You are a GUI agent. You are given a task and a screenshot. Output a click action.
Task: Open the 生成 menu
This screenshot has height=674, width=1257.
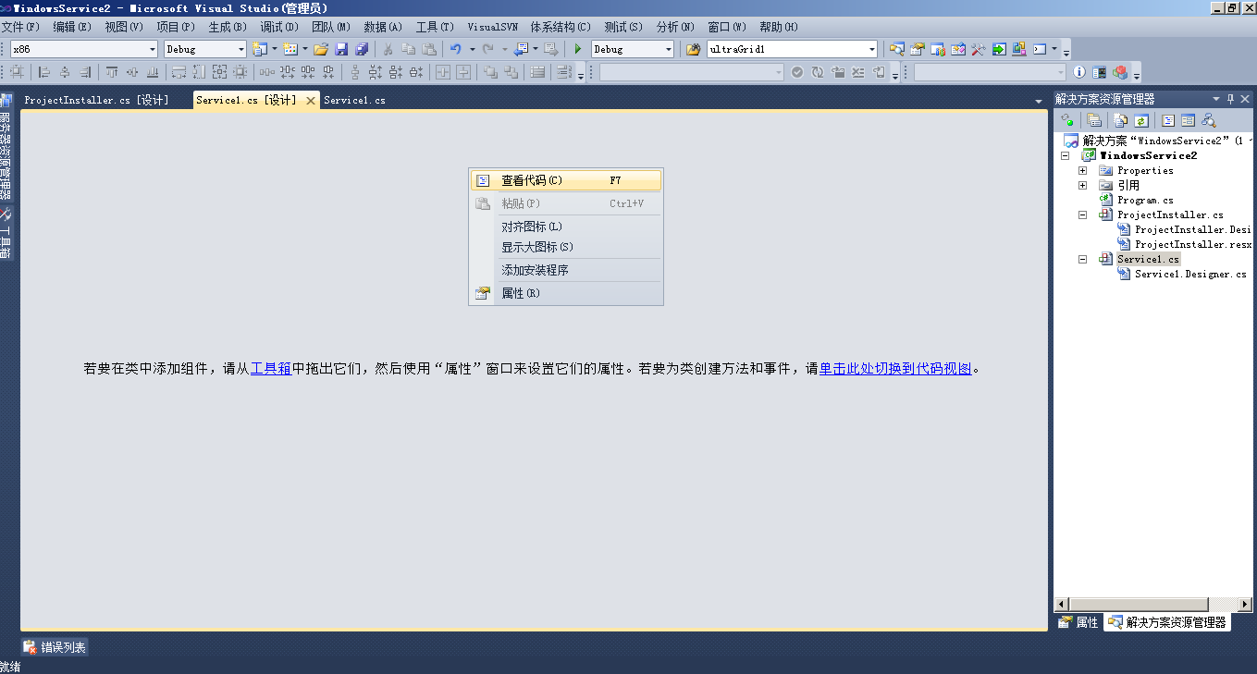click(228, 27)
